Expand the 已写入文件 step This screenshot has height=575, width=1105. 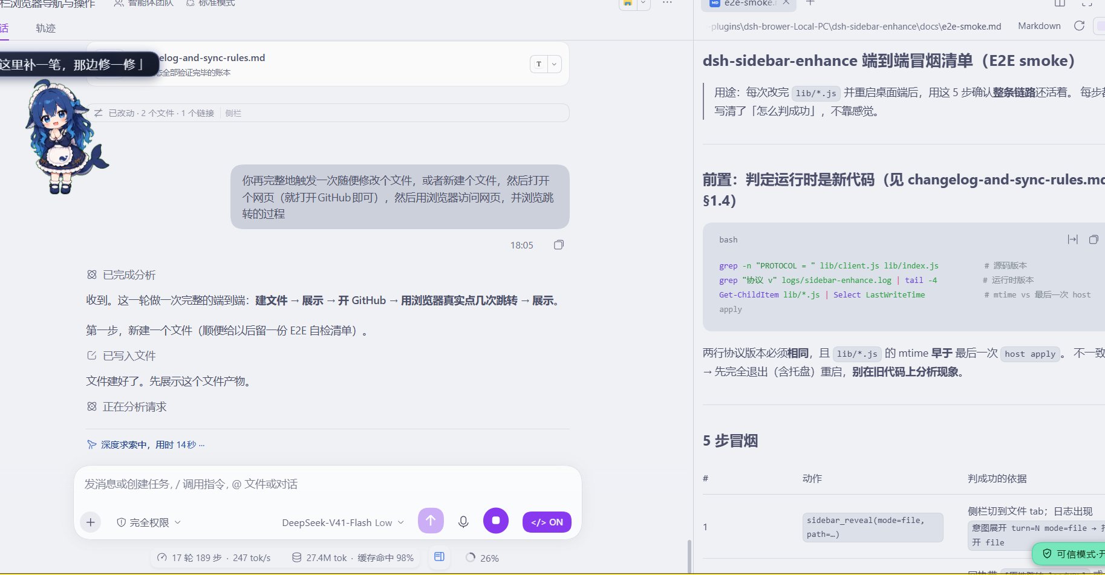coord(122,356)
